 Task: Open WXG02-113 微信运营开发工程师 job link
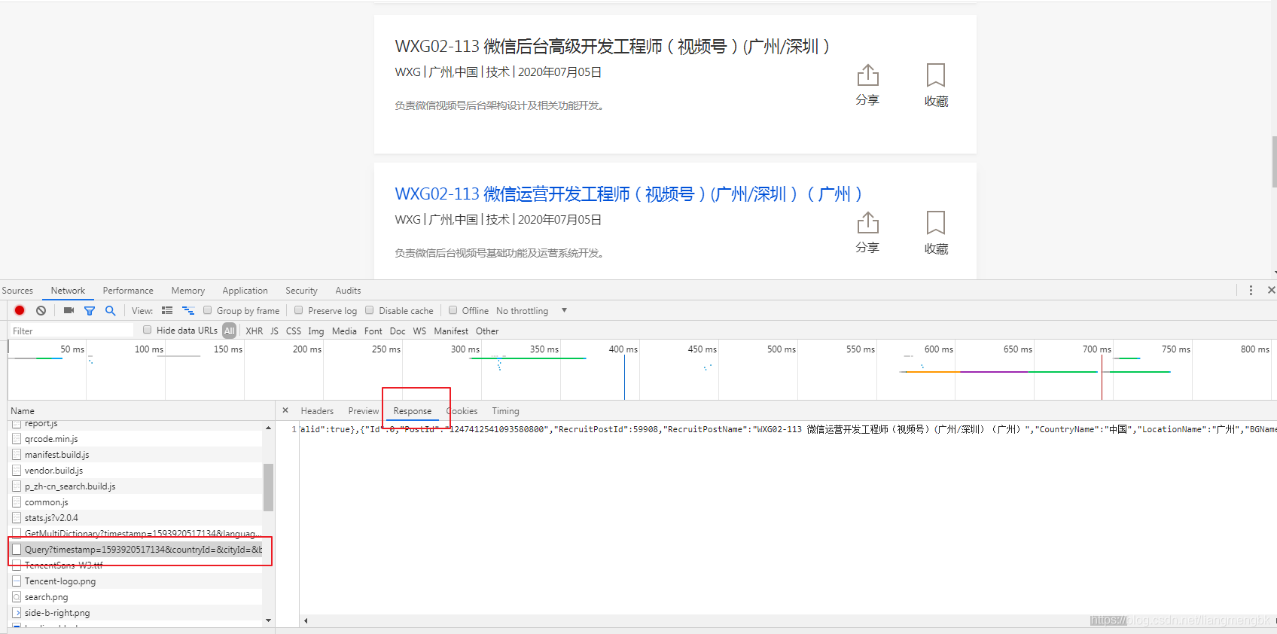[628, 194]
